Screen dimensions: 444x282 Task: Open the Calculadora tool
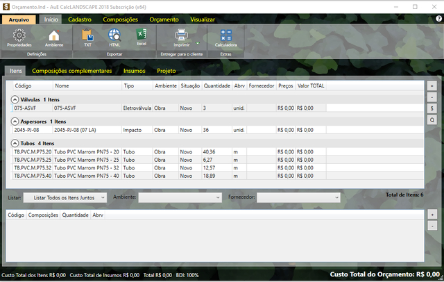point(225,35)
